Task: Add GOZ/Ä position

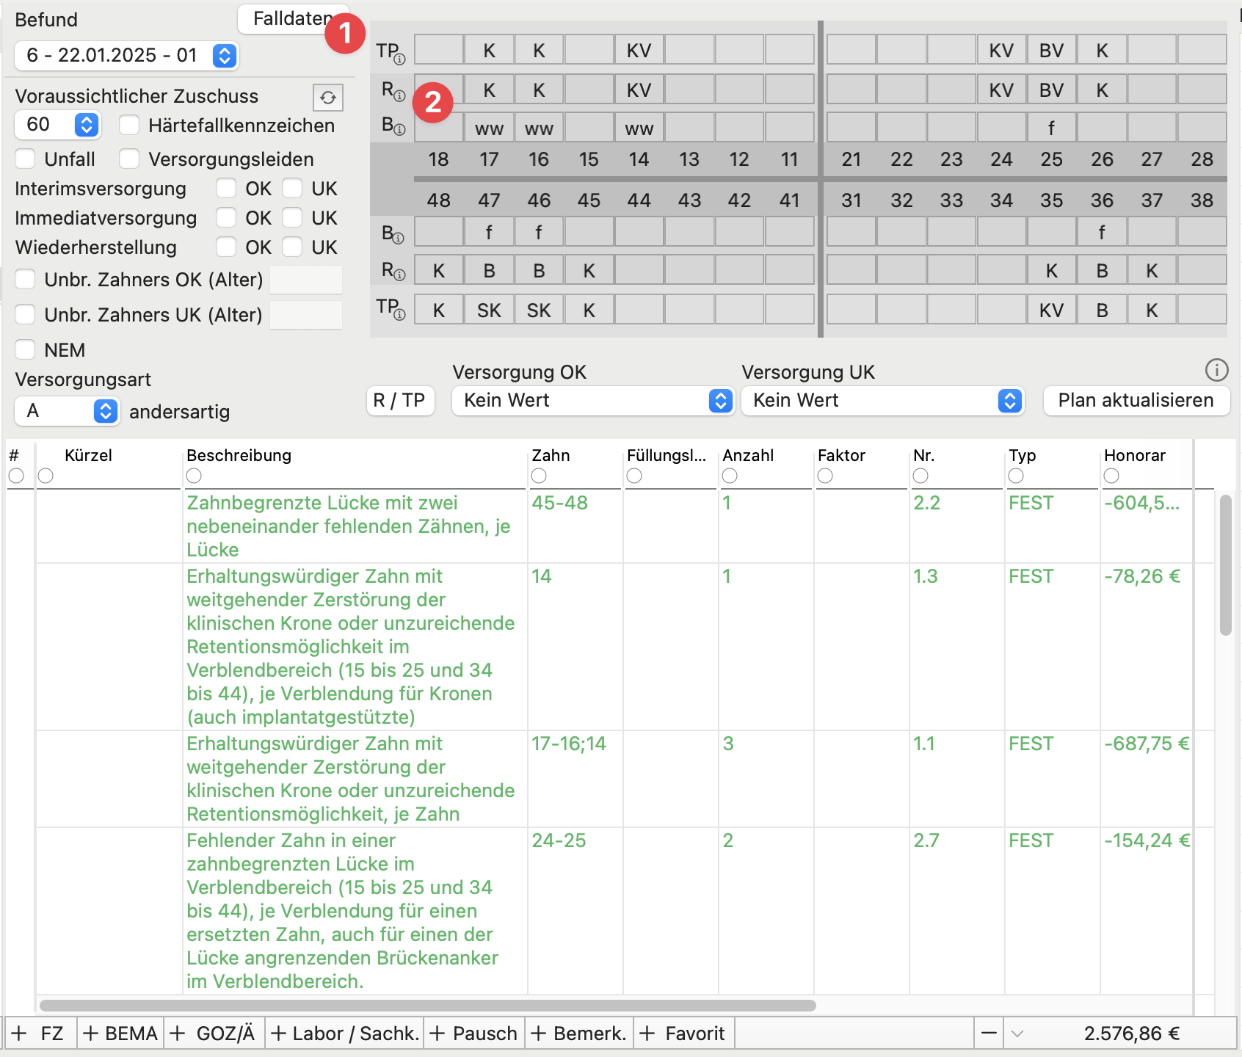Action: pos(214,1034)
